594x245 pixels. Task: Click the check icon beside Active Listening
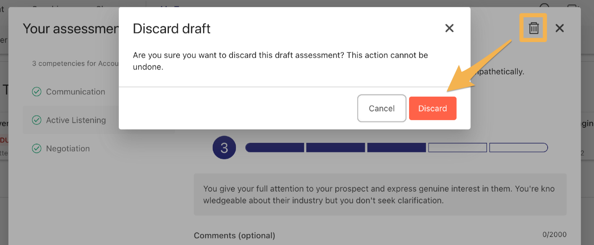pos(37,120)
